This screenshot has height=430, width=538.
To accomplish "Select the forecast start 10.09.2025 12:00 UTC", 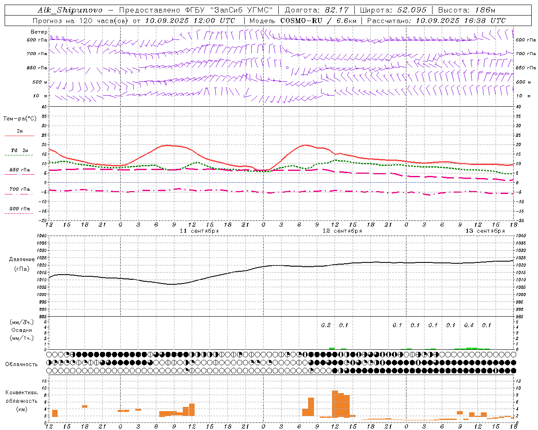I will [x=190, y=21].
